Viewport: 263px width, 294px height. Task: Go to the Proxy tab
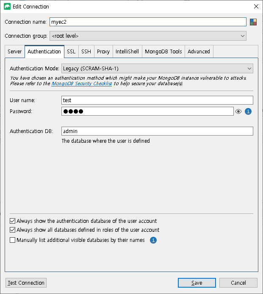pos(103,52)
